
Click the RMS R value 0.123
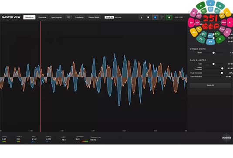pyautogui.click(x=49, y=139)
